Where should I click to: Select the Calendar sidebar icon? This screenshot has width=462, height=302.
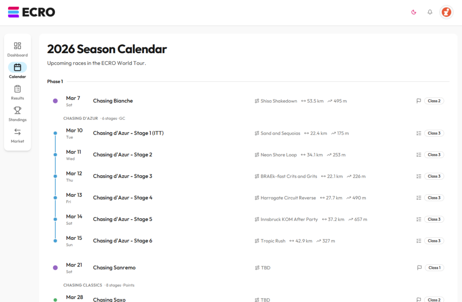[x=17, y=68]
